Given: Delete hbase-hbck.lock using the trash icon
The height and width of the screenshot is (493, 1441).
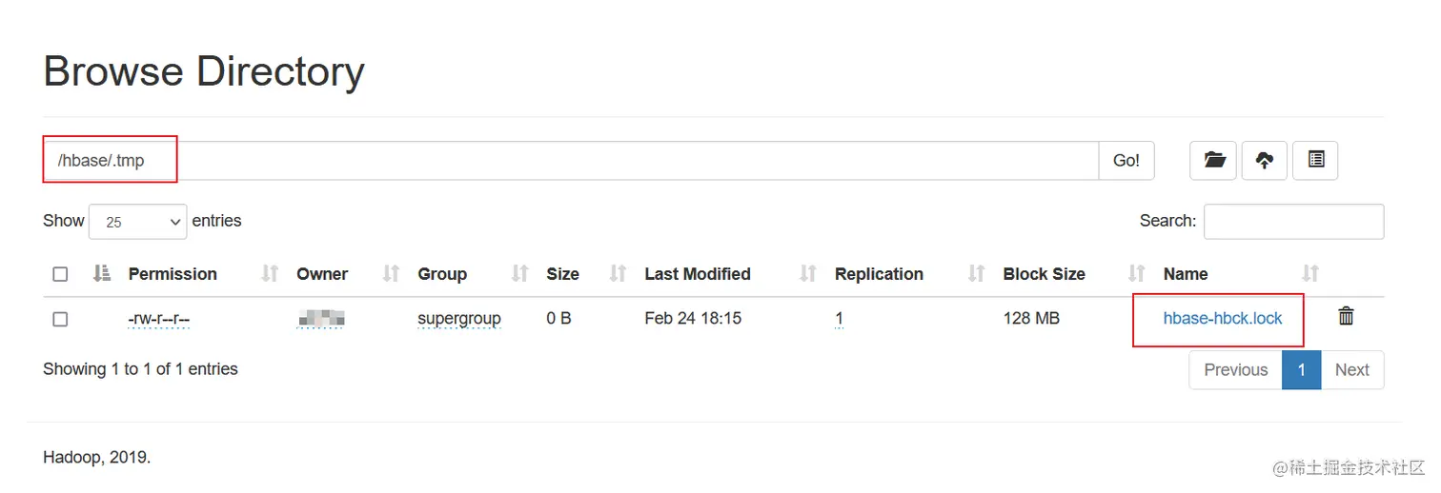Looking at the screenshot, I should tap(1346, 317).
